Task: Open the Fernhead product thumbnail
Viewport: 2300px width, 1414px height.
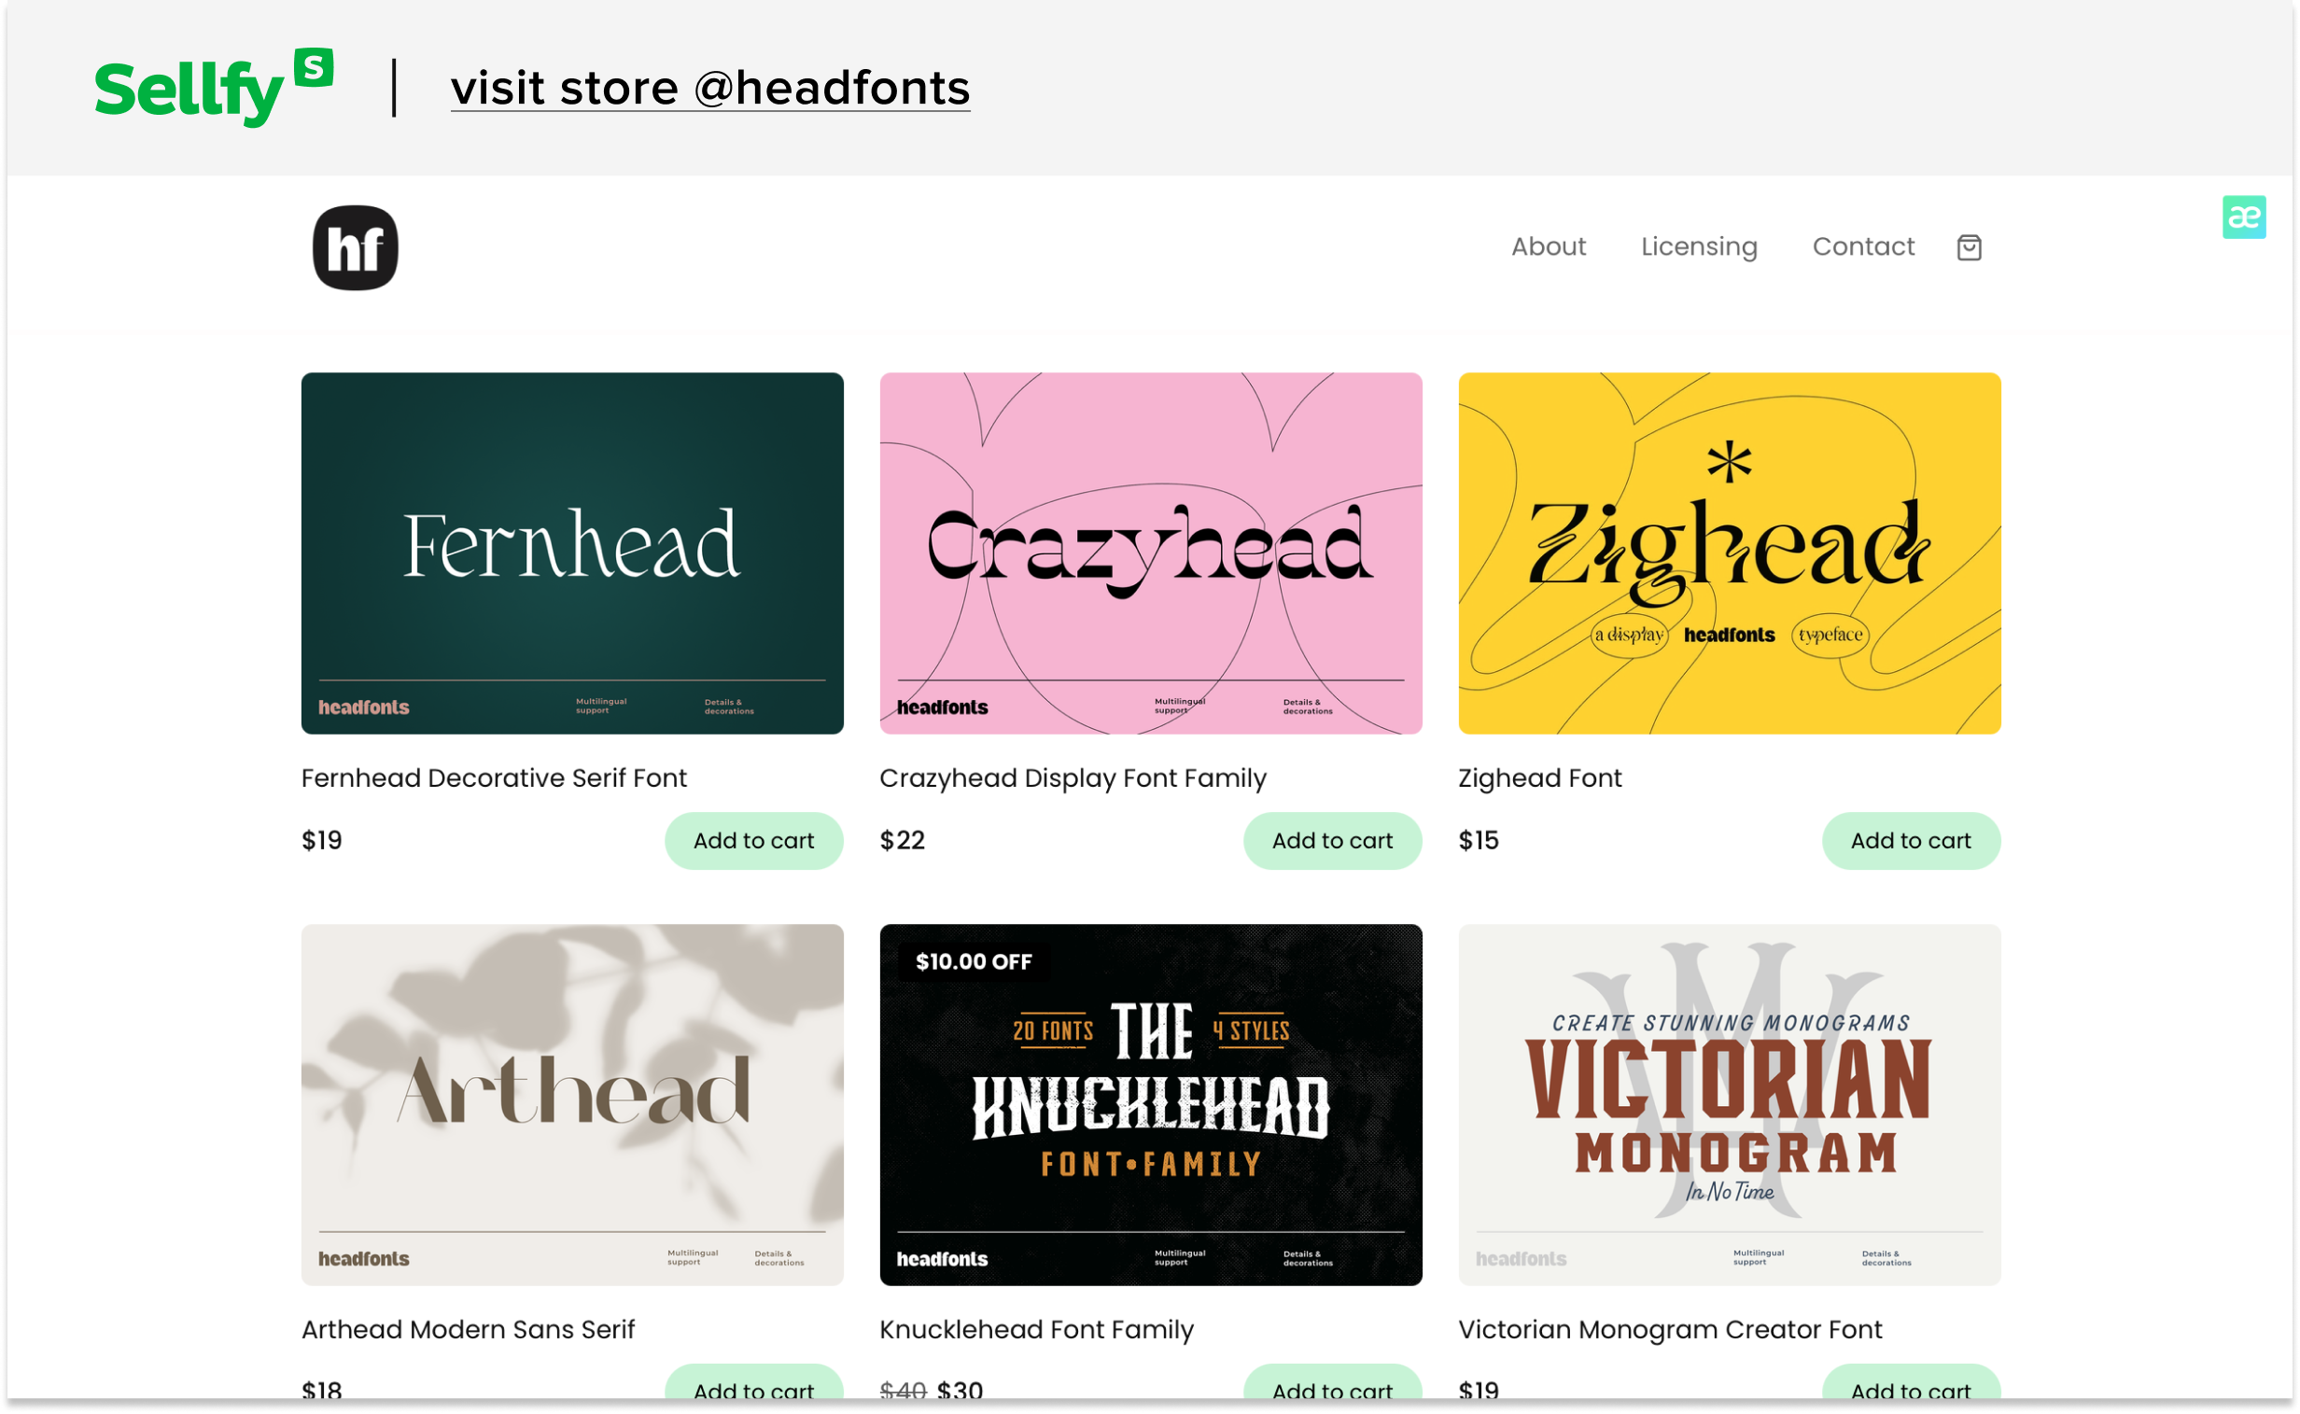Action: pyautogui.click(x=572, y=553)
